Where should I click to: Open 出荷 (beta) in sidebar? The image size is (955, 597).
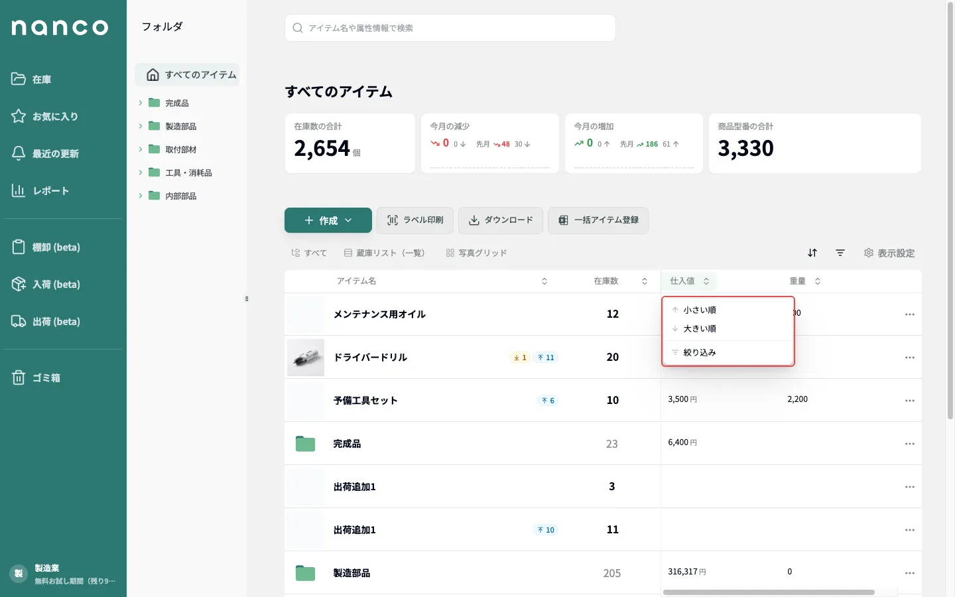click(46, 321)
